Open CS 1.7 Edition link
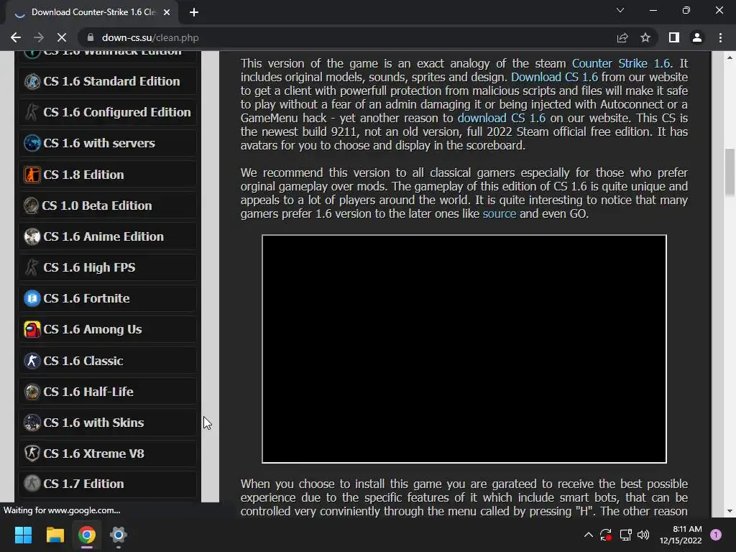This screenshot has width=736, height=552. point(108,484)
